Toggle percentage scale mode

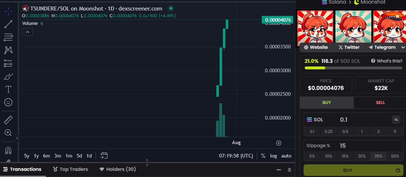tap(263, 156)
